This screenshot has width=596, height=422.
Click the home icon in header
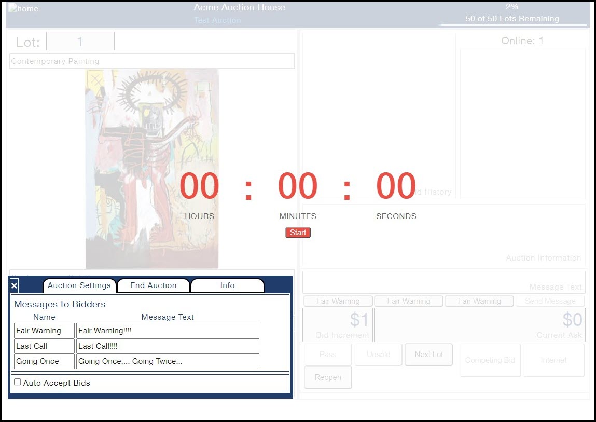pos(23,8)
